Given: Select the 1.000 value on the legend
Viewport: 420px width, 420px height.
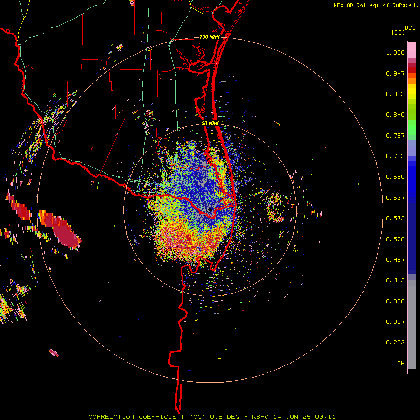Looking at the screenshot, I should (x=395, y=52).
